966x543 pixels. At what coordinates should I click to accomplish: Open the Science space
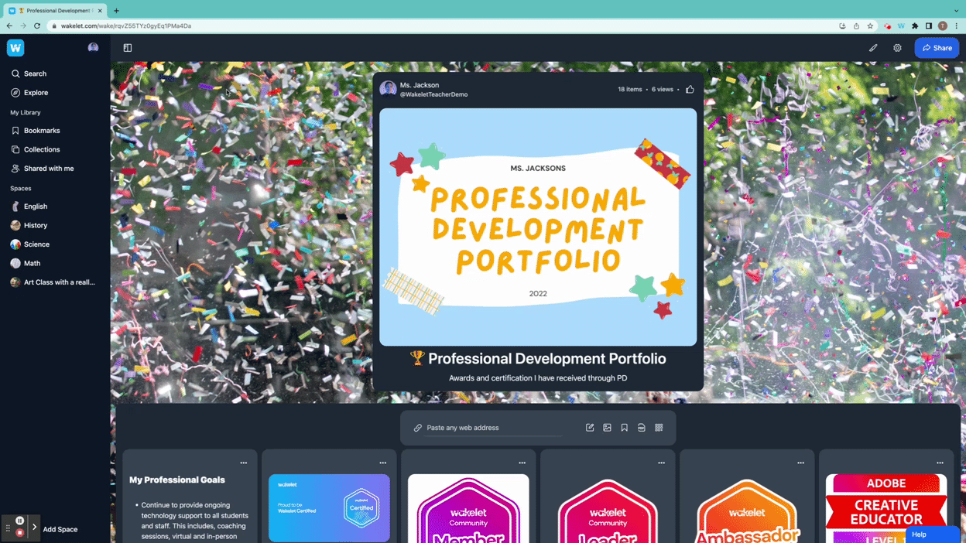[x=36, y=244]
